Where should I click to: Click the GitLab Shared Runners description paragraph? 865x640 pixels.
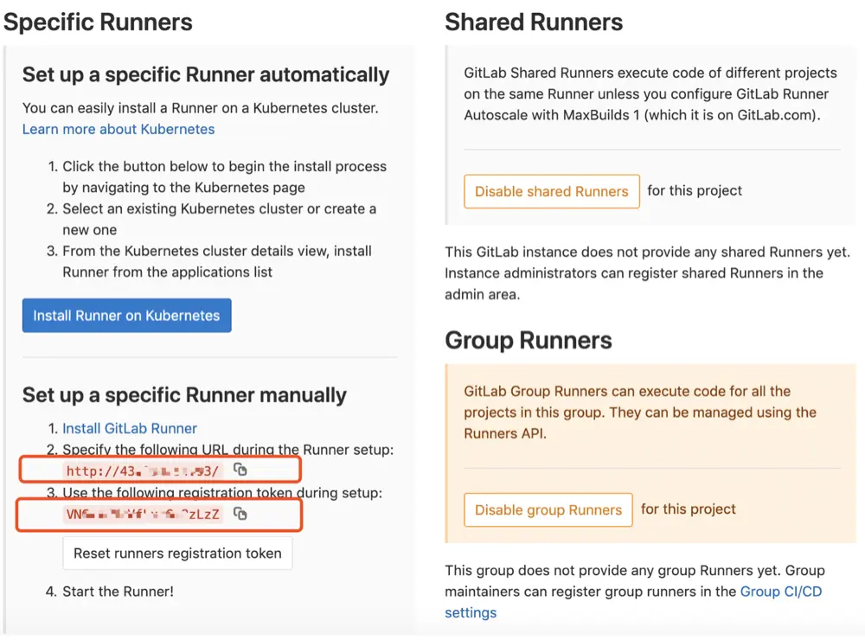point(650,93)
